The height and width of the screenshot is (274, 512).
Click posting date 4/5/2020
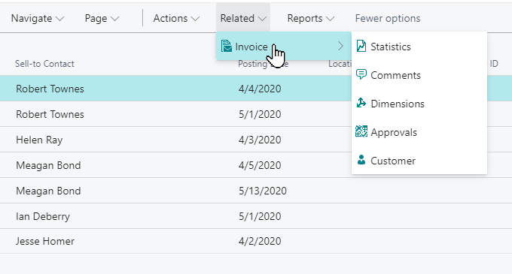[260, 165]
